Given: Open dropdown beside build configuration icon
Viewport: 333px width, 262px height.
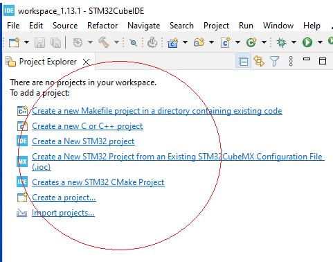Looking at the screenshot, I should pos(91,42).
